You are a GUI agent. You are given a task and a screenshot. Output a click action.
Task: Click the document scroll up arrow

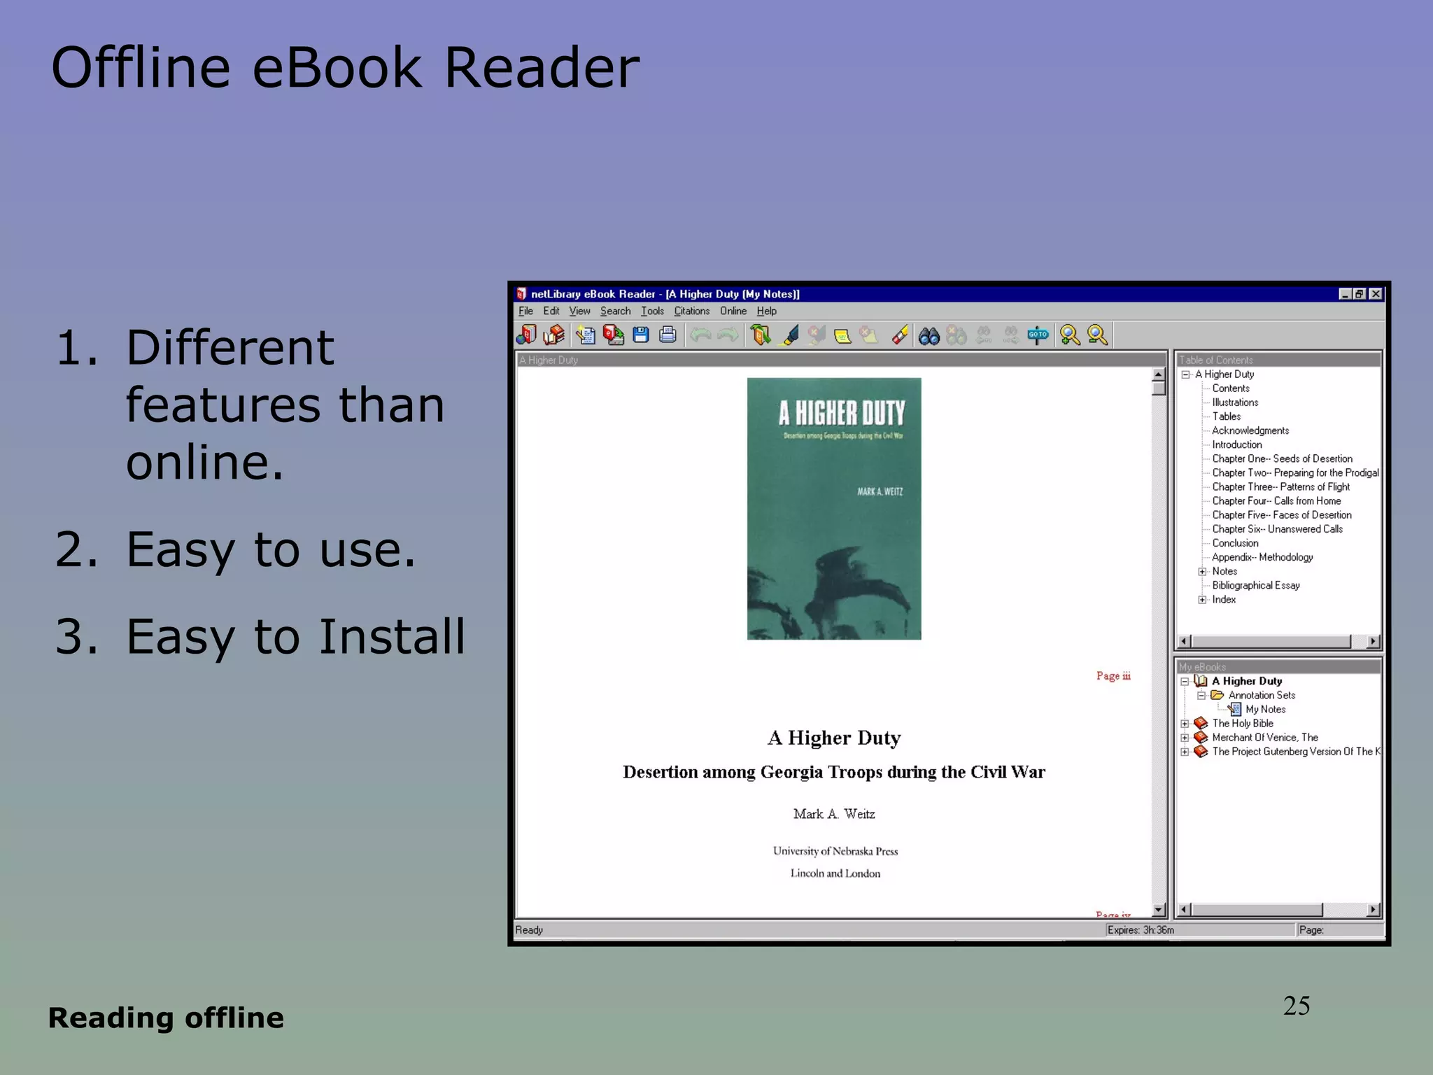[1159, 374]
